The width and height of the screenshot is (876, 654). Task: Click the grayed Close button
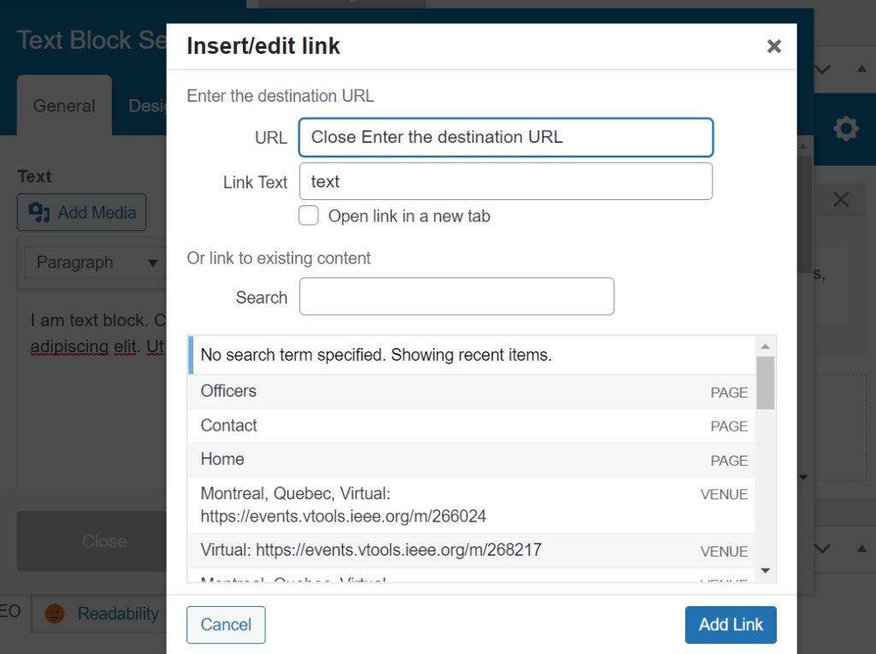(x=104, y=541)
